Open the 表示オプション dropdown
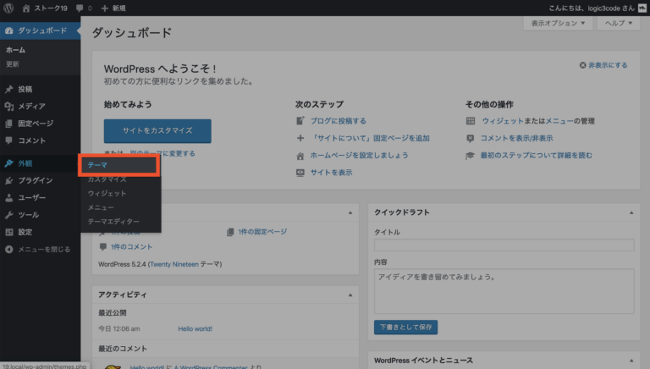This screenshot has width=650, height=369. point(558,23)
